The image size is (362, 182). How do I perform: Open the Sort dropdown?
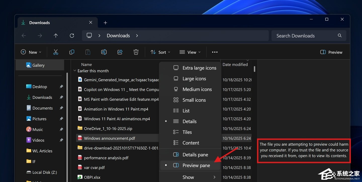pos(160,52)
